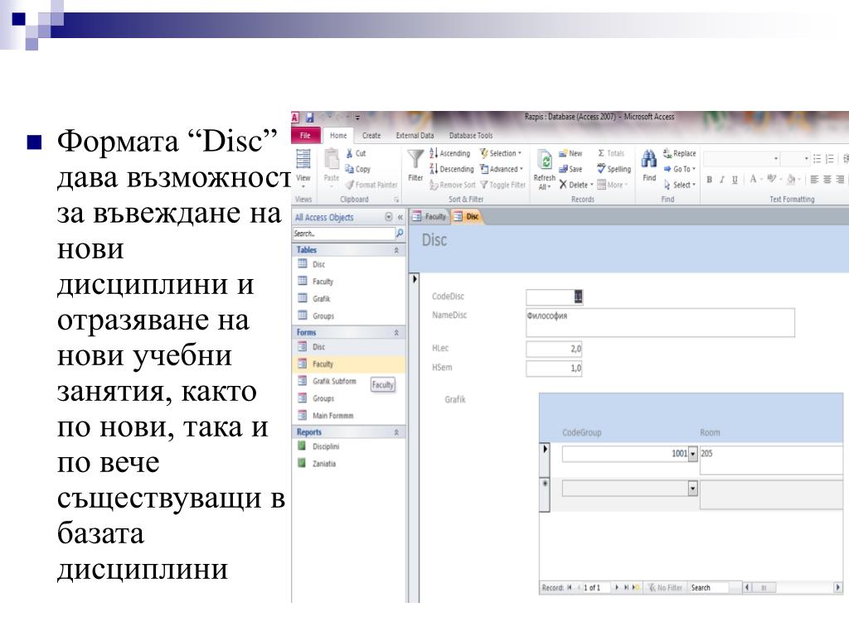Open the Create ribbon tab
Image resolution: width=849 pixels, height=636 pixels.
(371, 136)
